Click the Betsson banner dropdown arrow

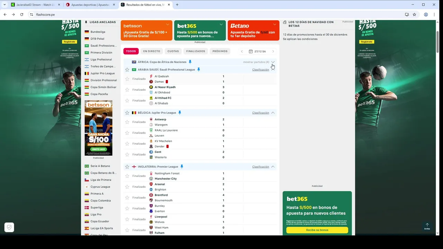(x=168, y=25)
